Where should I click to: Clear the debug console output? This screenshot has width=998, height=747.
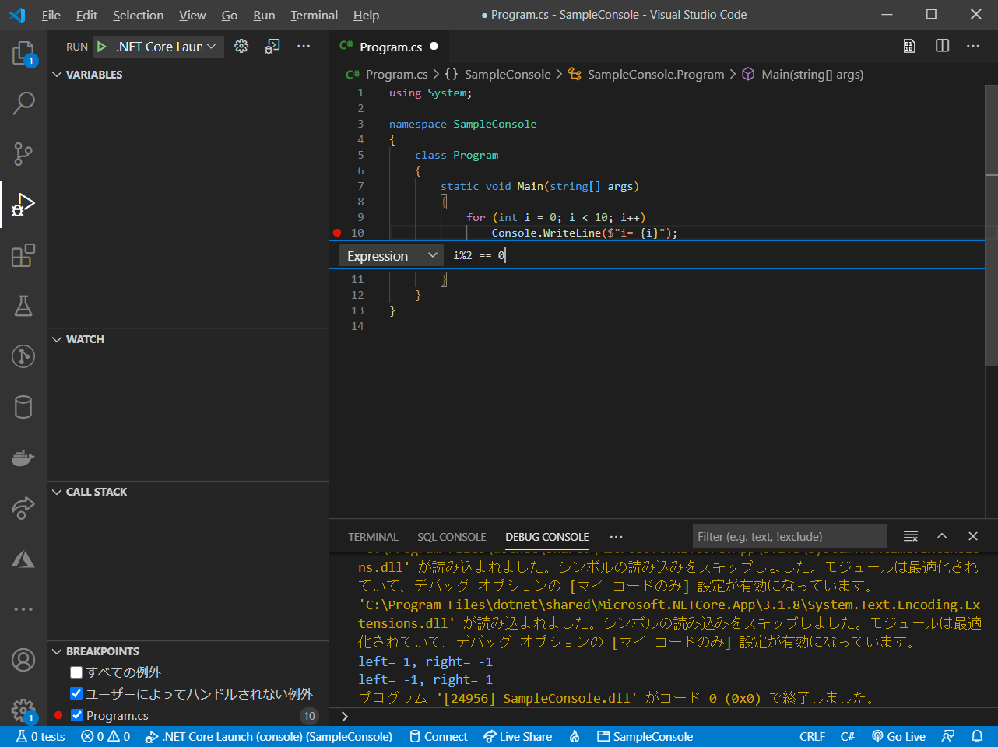click(x=911, y=536)
